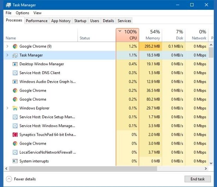Click the 295.2 MB memory cell
This screenshot has height=187, width=217.
point(150,46)
